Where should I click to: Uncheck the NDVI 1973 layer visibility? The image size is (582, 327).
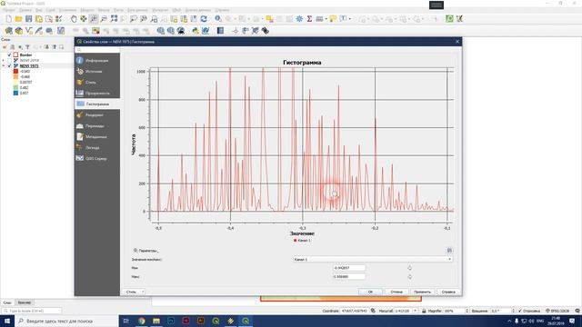[x=10, y=65]
